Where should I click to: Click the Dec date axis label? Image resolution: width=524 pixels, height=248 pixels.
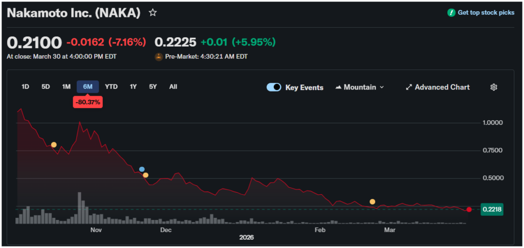pyautogui.click(x=165, y=230)
